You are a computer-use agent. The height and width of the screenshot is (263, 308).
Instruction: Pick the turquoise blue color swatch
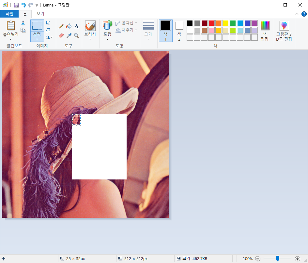(x=240, y=23)
